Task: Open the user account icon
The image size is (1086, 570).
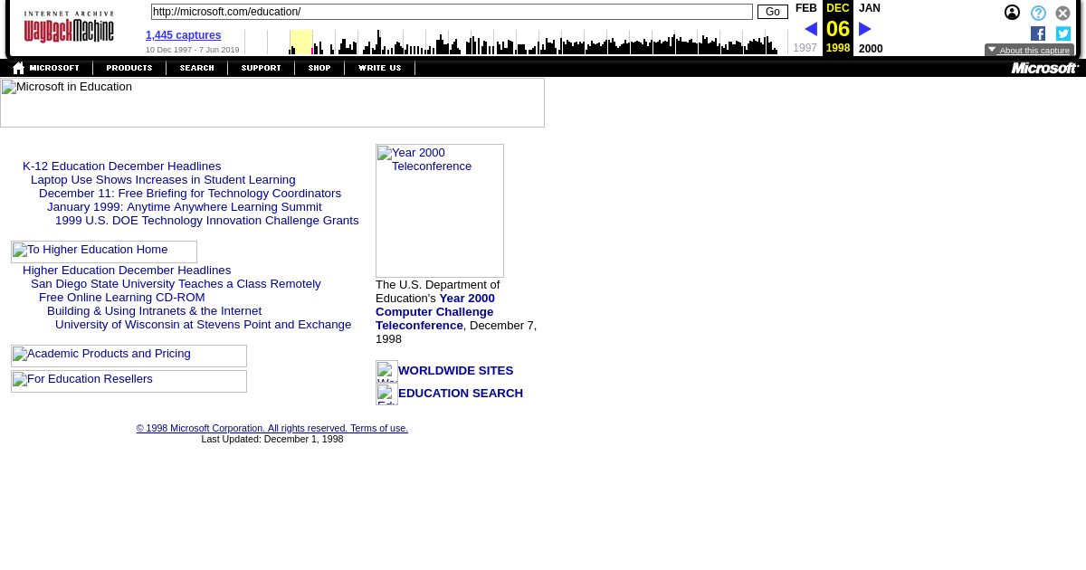Action: pyautogui.click(x=1012, y=13)
